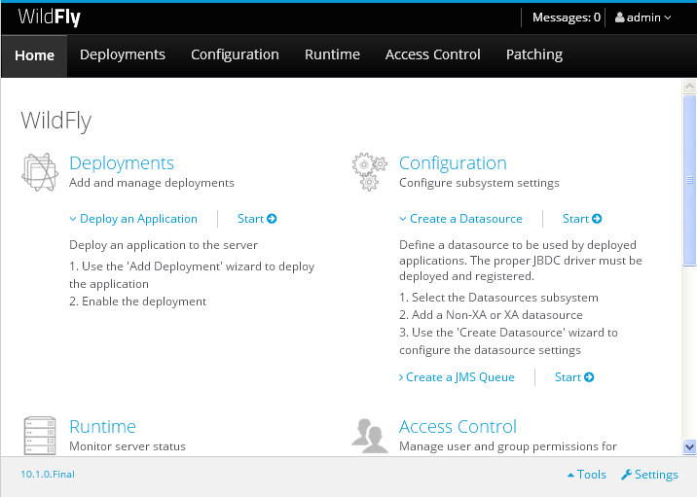Viewport: 697px width, 497px height.
Task: Open the Access Control heading link
Action: click(x=458, y=427)
